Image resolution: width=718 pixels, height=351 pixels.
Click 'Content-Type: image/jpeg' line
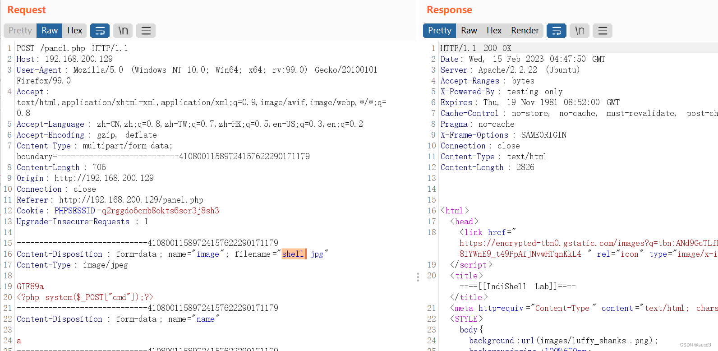pos(72,265)
